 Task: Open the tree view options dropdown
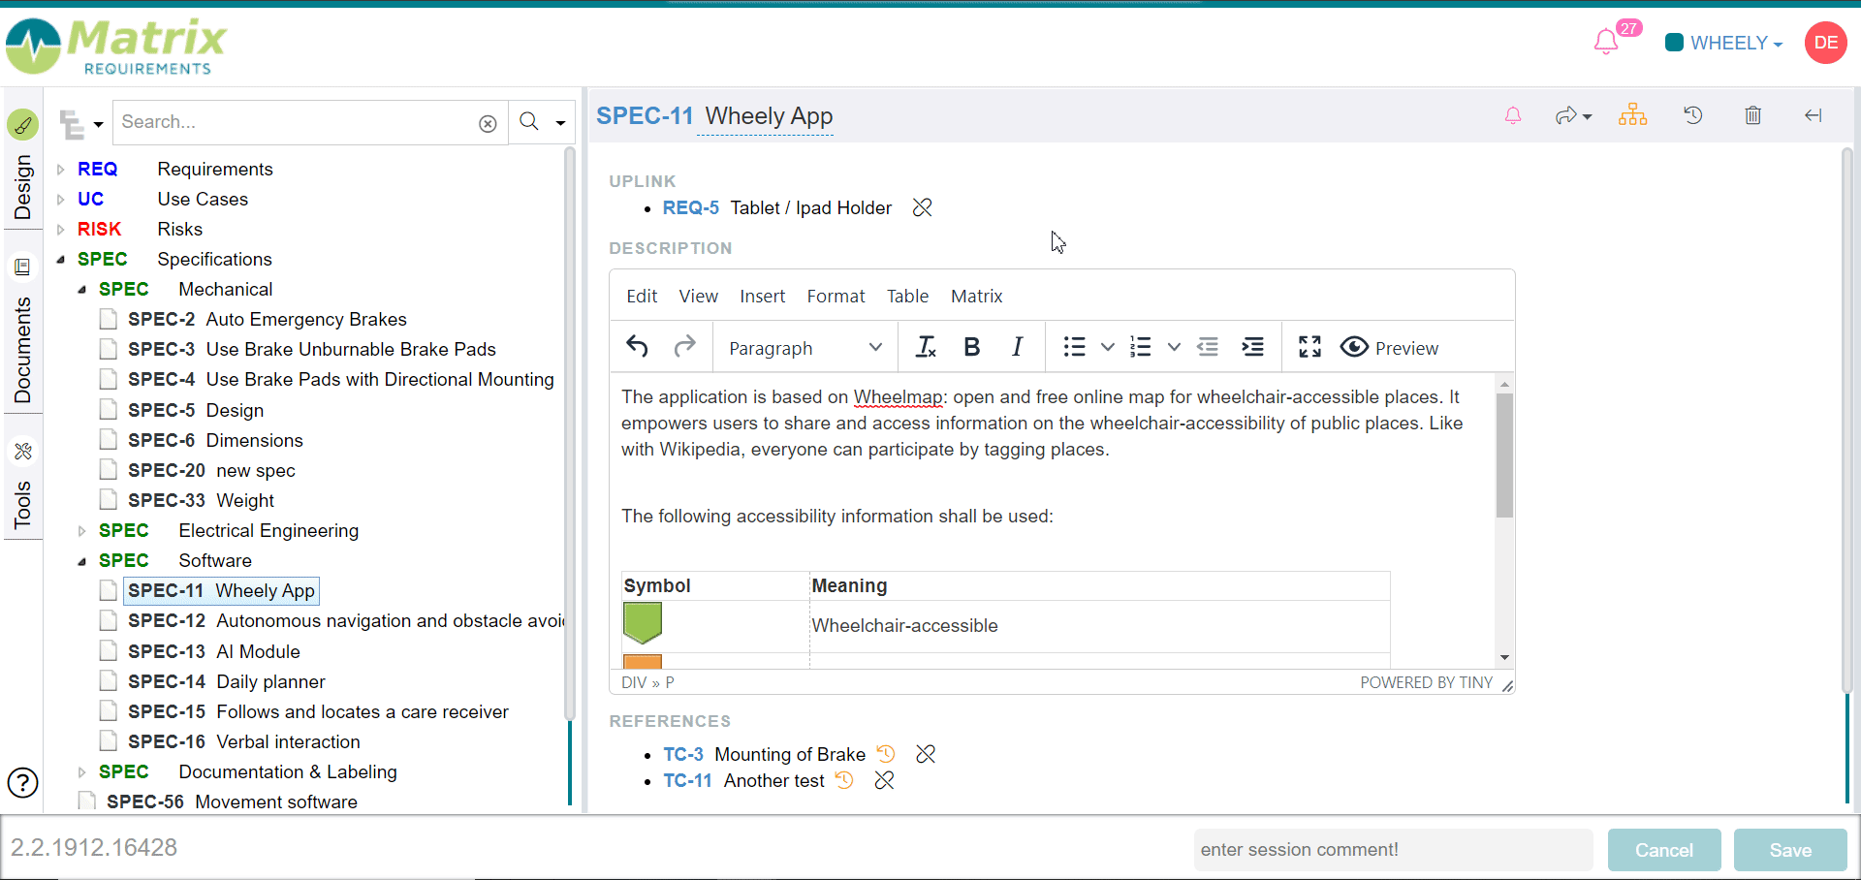pyautogui.click(x=80, y=124)
